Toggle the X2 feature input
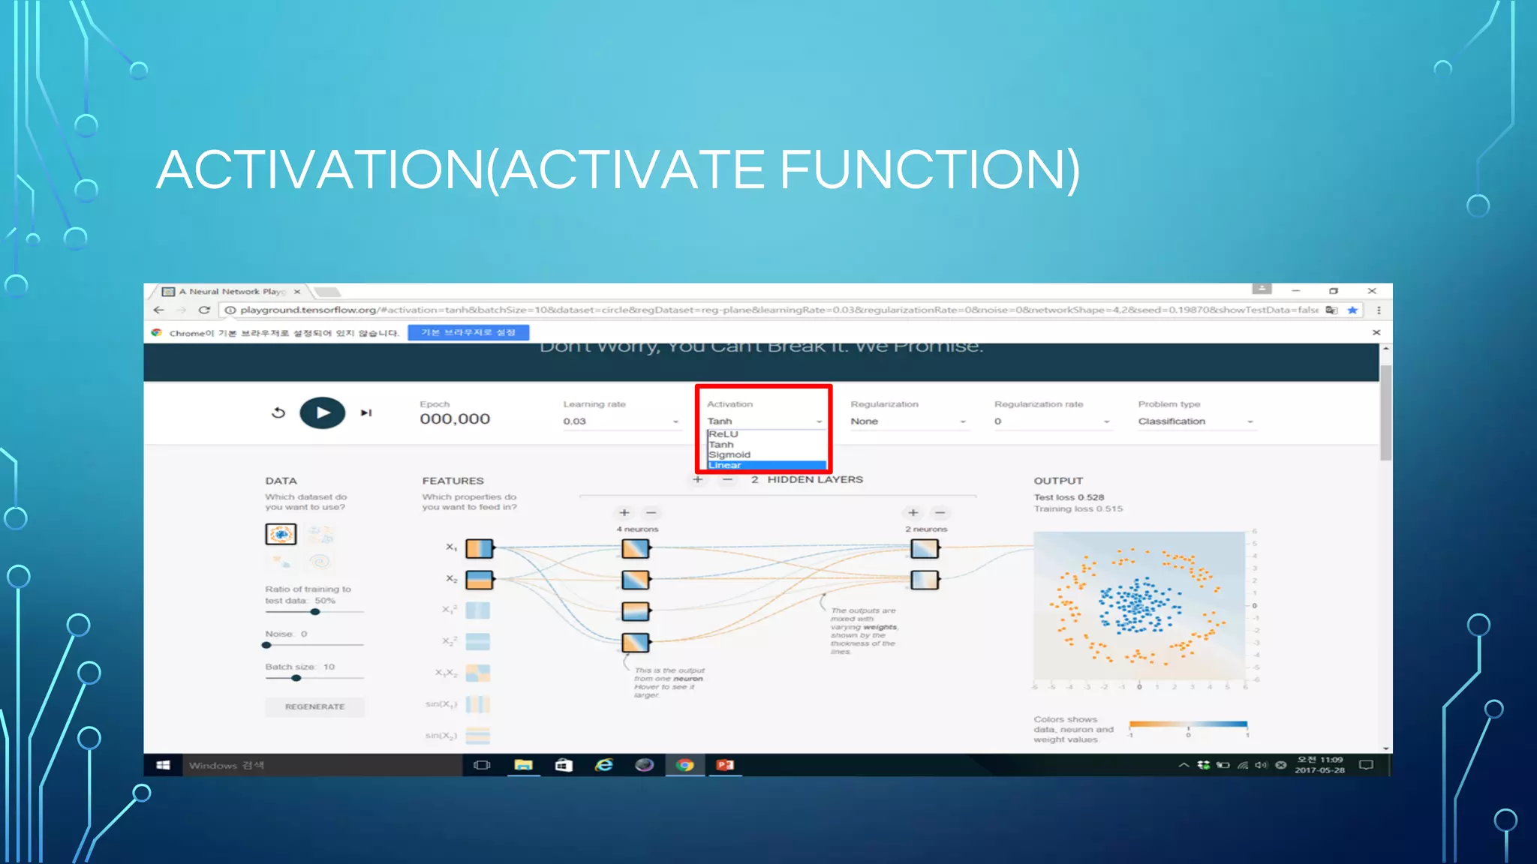The image size is (1537, 864). click(x=479, y=580)
